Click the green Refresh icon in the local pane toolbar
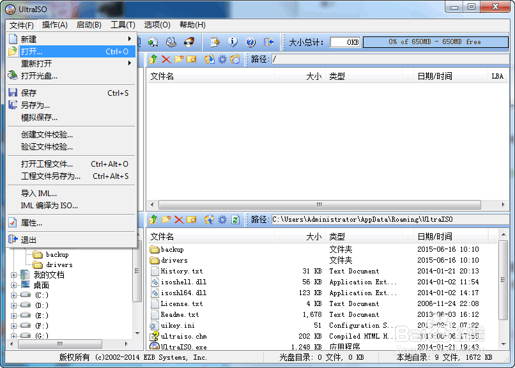 235,220
